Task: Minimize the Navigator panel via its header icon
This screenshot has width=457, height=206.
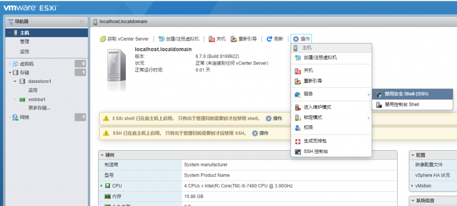Action: pyautogui.click(x=82, y=22)
